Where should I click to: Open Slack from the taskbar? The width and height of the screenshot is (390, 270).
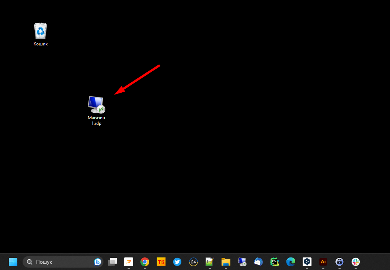point(356,262)
